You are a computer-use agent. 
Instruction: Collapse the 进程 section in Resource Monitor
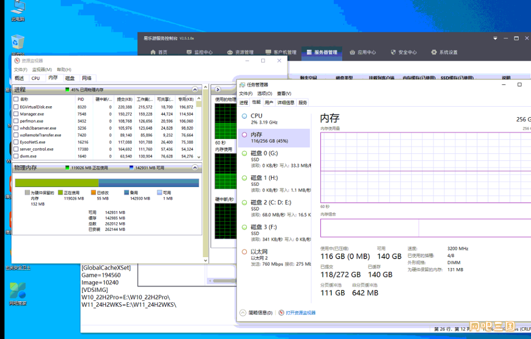coord(195,90)
